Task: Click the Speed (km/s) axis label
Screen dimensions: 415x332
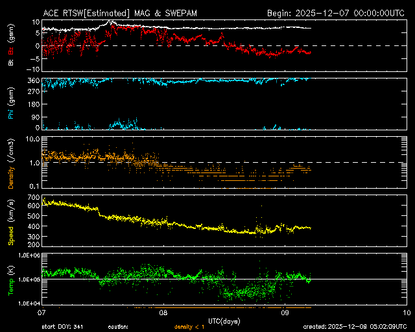Action: pyautogui.click(x=12, y=221)
